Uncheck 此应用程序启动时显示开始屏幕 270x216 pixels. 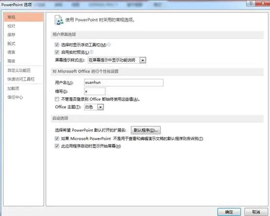pos(57,146)
